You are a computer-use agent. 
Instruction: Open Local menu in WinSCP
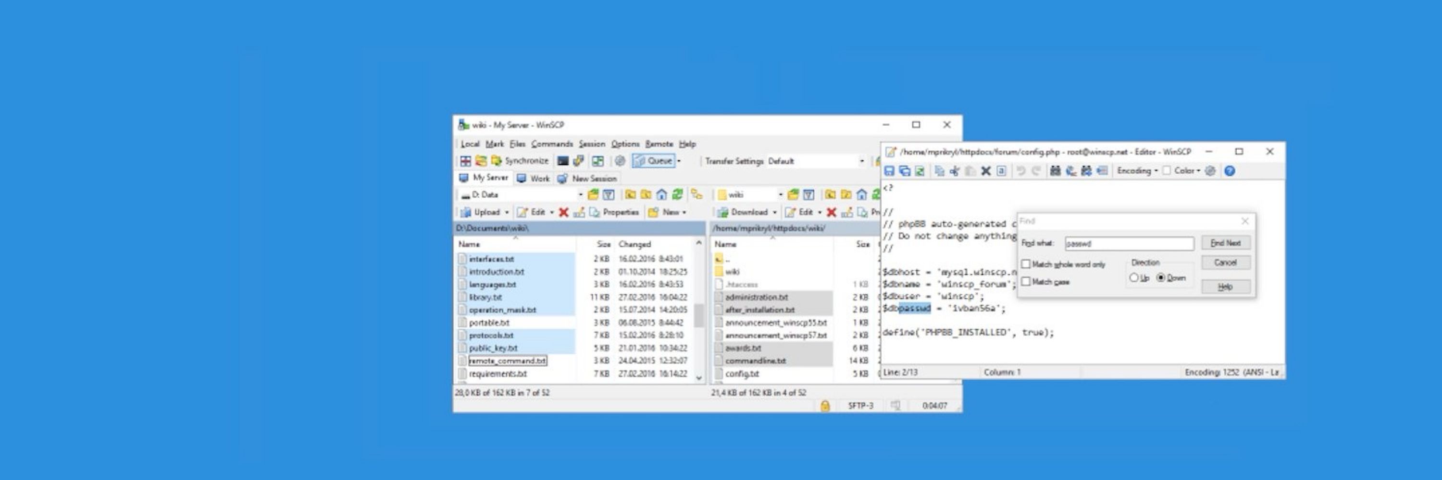pos(470,144)
